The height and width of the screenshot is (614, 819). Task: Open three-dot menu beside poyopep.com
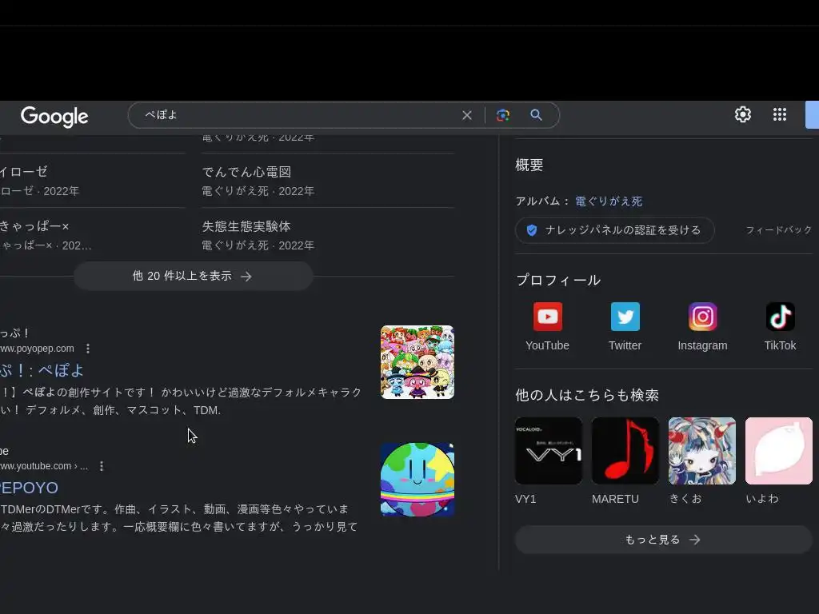tap(88, 349)
